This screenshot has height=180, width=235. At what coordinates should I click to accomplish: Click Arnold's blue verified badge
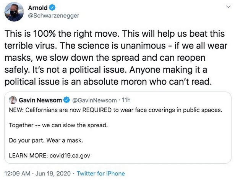(x=54, y=7)
